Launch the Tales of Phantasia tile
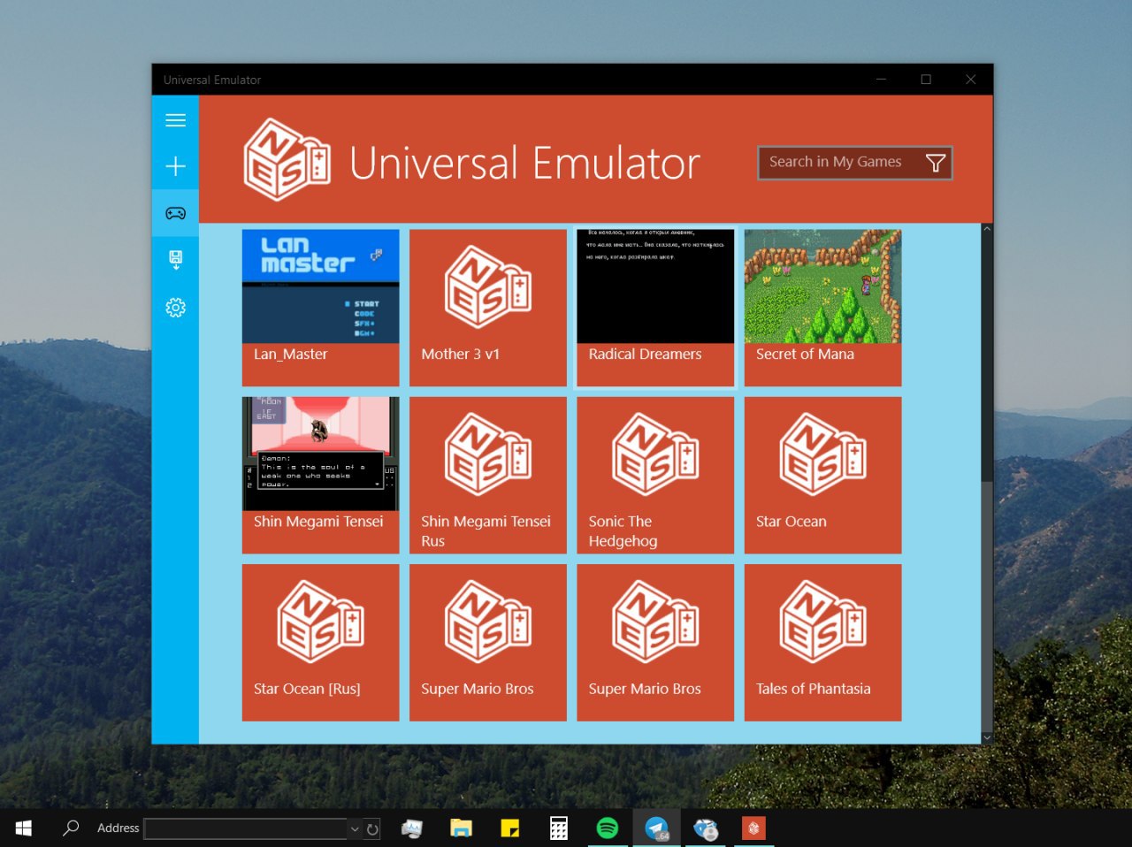Image resolution: width=1132 pixels, height=847 pixels. click(822, 643)
